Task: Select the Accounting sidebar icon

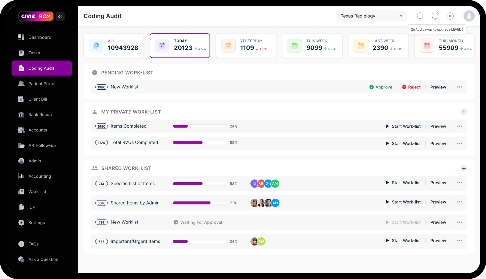Action: pos(21,176)
